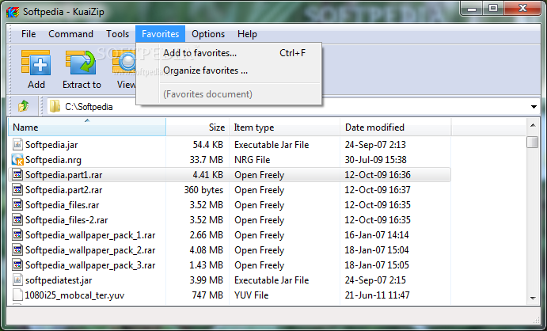This screenshot has width=547, height=331.
Task: Select the Softpedia.nrg file name
Action: point(53,160)
